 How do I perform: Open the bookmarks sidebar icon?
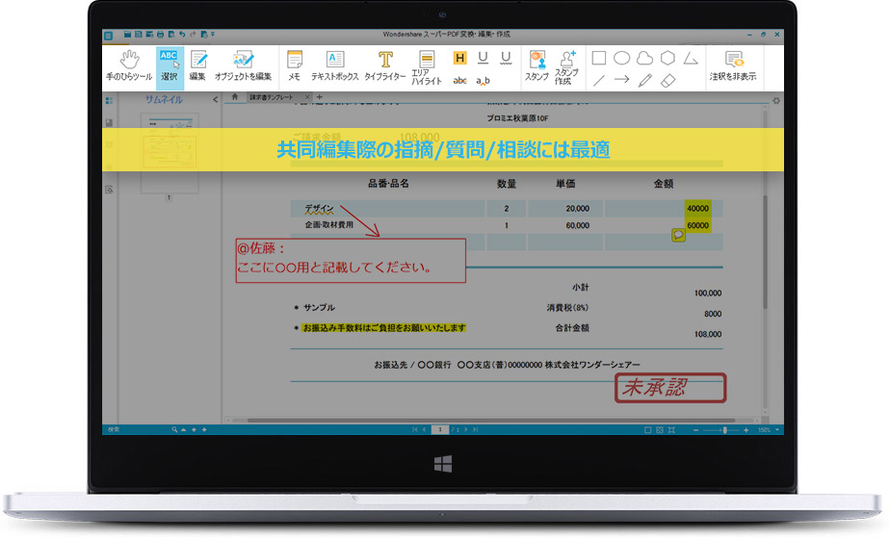(x=109, y=123)
